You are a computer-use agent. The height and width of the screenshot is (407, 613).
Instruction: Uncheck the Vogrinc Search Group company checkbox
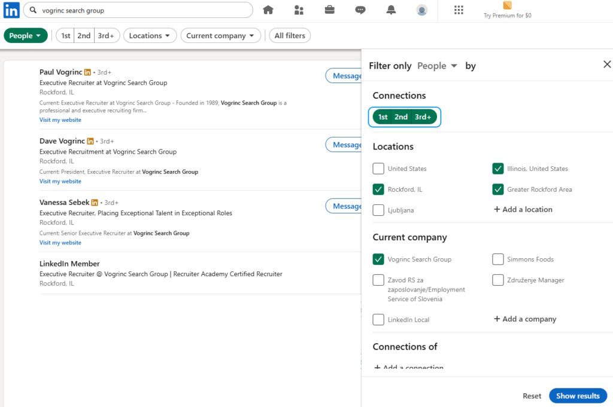[378, 259]
